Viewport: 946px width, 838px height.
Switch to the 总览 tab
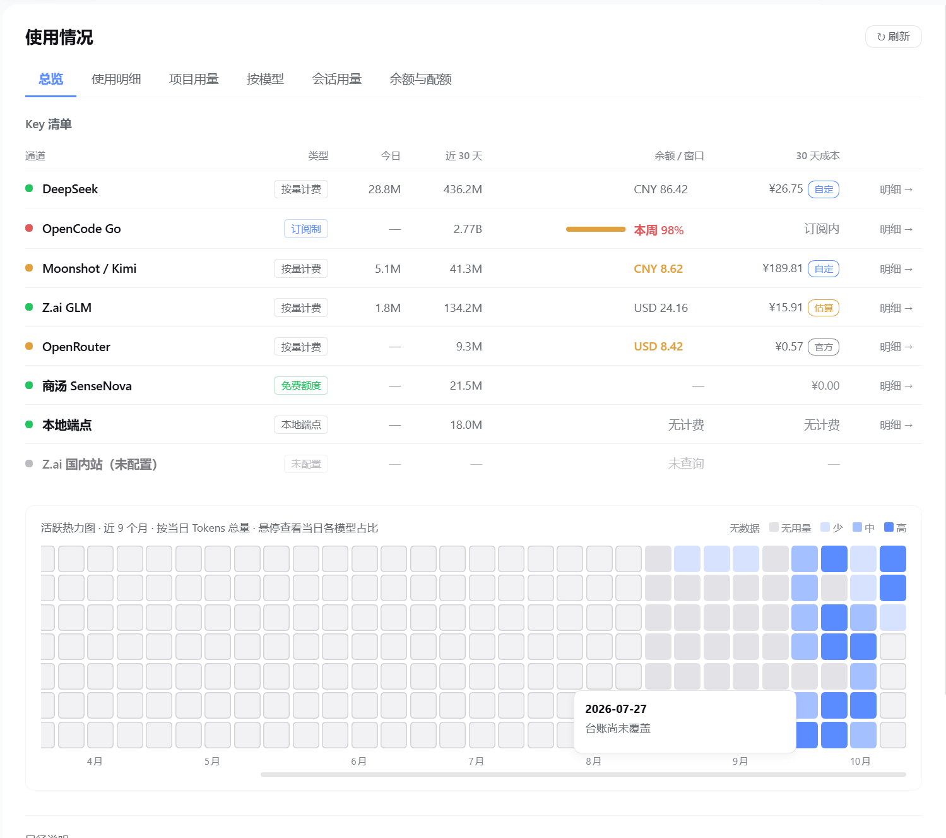(x=50, y=79)
